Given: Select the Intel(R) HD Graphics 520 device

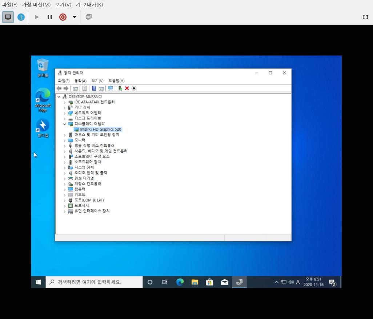Looking at the screenshot, I should click(100, 129).
